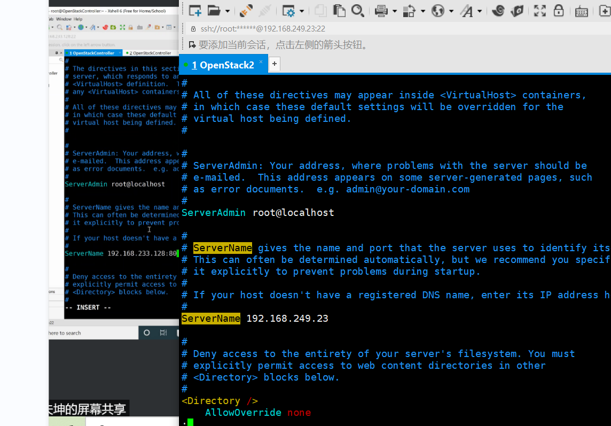The width and height of the screenshot is (611, 426).
Task: Switch to the 2 OpenStackController tab
Action: tap(151, 53)
